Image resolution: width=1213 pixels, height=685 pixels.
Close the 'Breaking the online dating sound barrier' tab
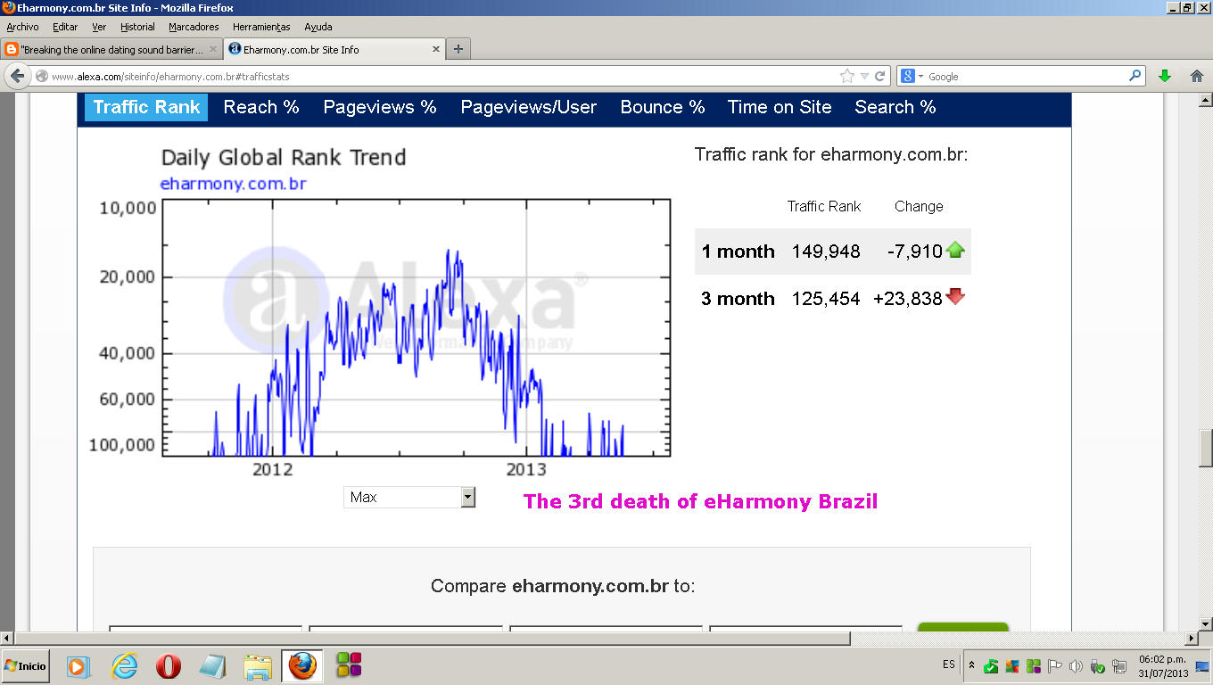[213, 49]
